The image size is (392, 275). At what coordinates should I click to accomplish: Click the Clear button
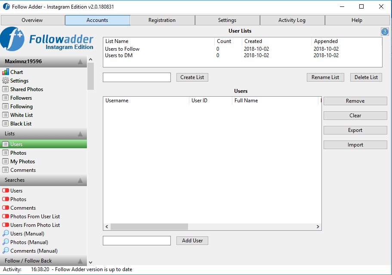[x=355, y=116]
